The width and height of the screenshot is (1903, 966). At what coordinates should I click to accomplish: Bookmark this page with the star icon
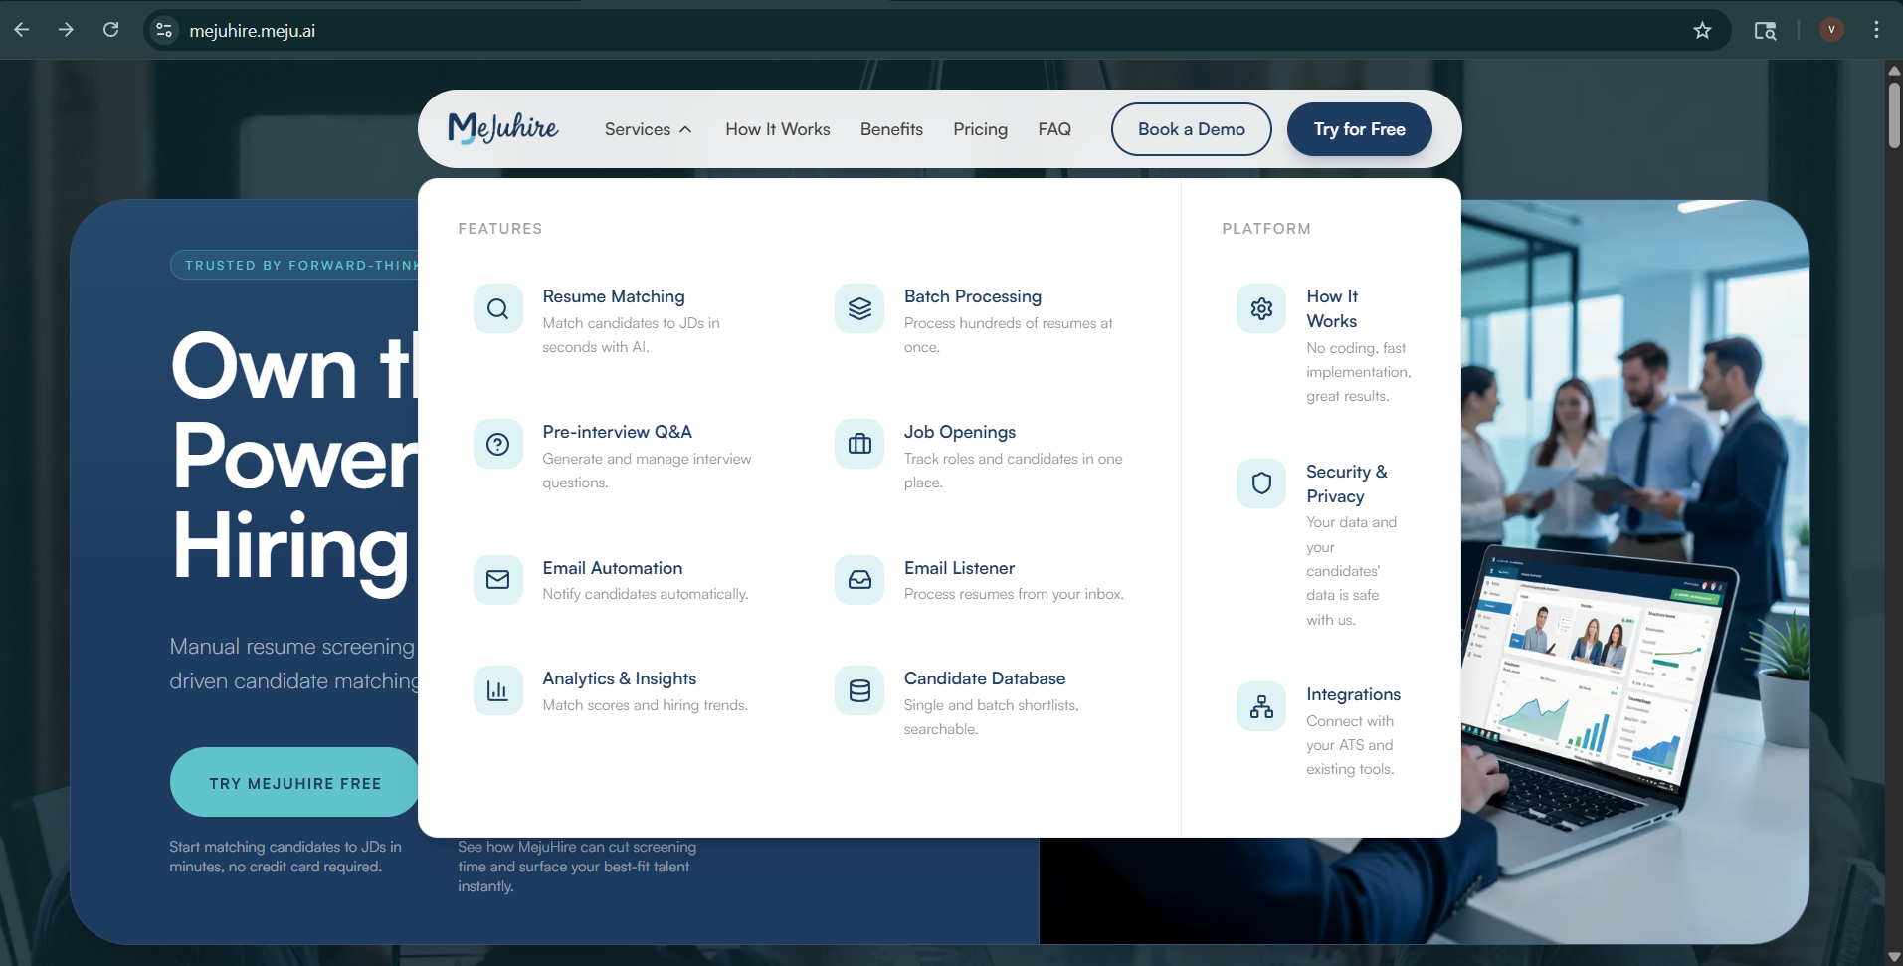click(x=1702, y=30)
